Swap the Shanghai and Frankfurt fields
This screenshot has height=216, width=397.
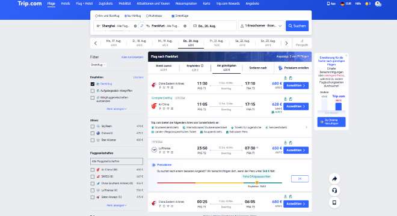142,26
